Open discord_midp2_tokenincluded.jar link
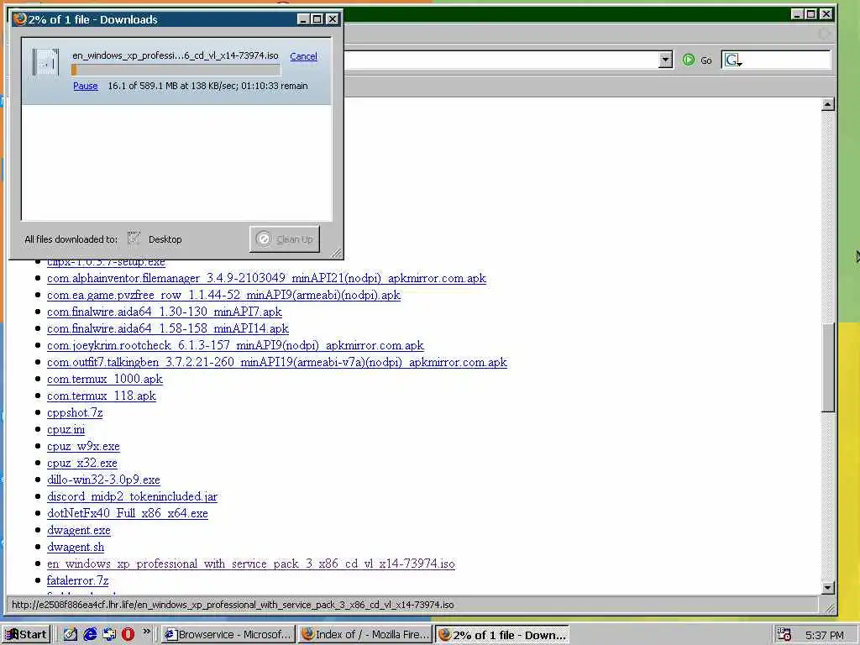The height and width of the screenshot is (645, 860). tap(132, 496)
